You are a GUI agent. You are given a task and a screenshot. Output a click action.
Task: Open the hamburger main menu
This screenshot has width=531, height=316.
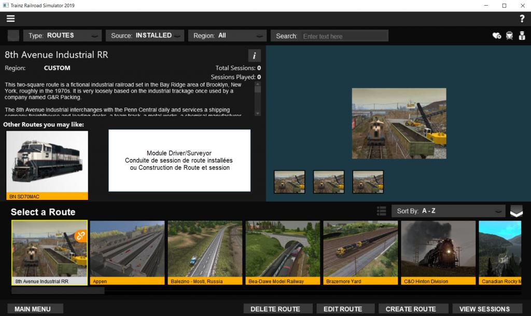[10, 19]
